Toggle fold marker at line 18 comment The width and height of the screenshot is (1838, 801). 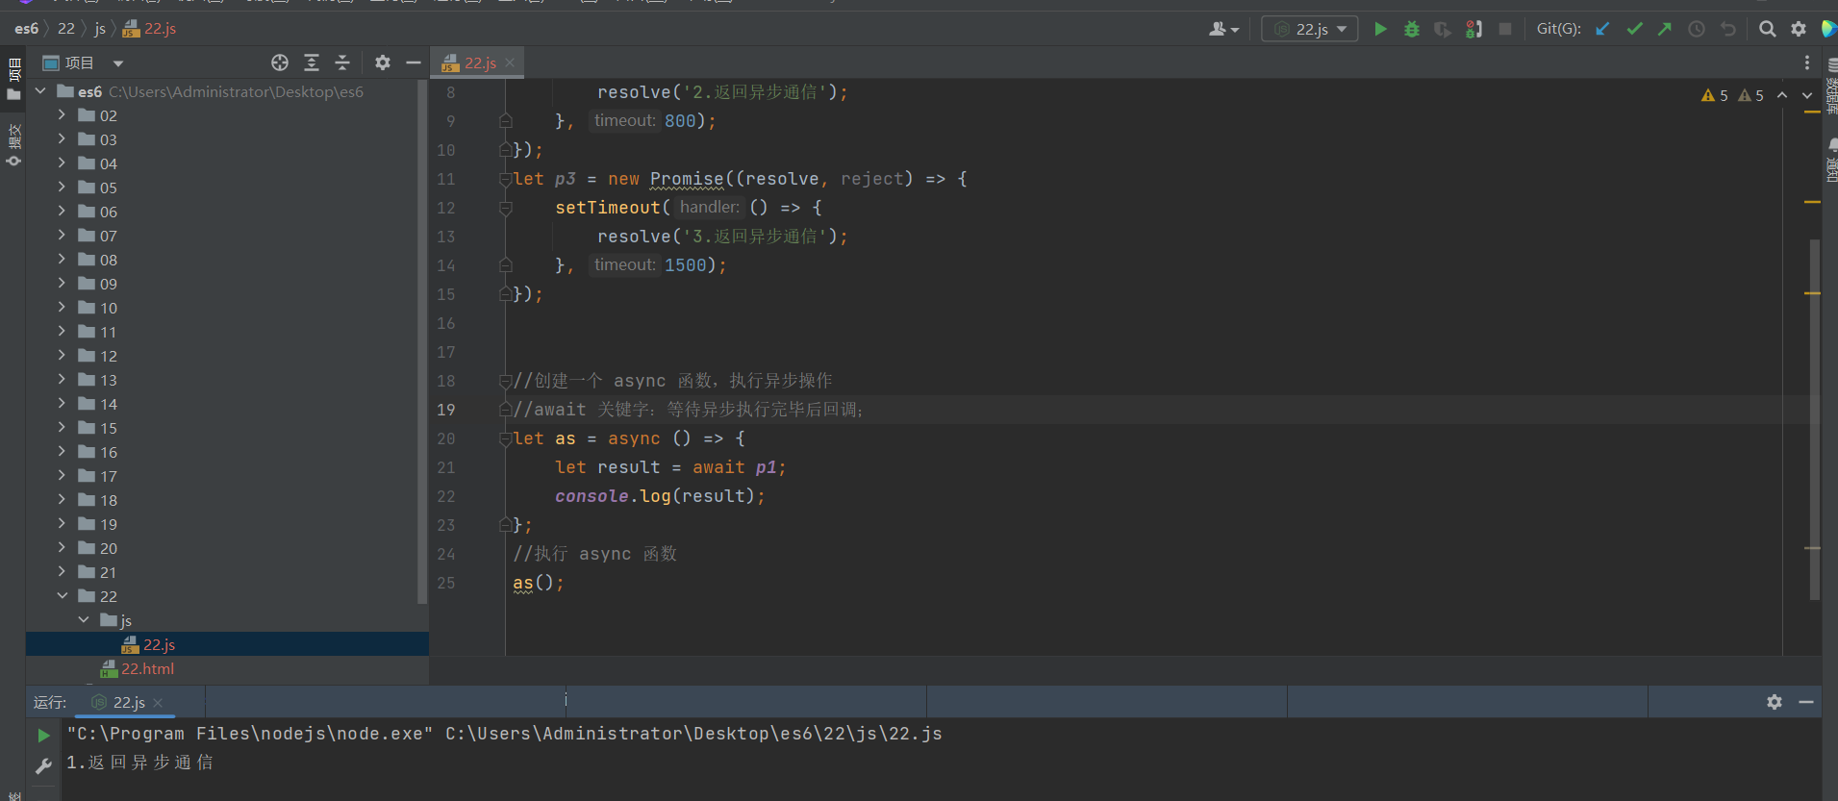tap(505, 381)
